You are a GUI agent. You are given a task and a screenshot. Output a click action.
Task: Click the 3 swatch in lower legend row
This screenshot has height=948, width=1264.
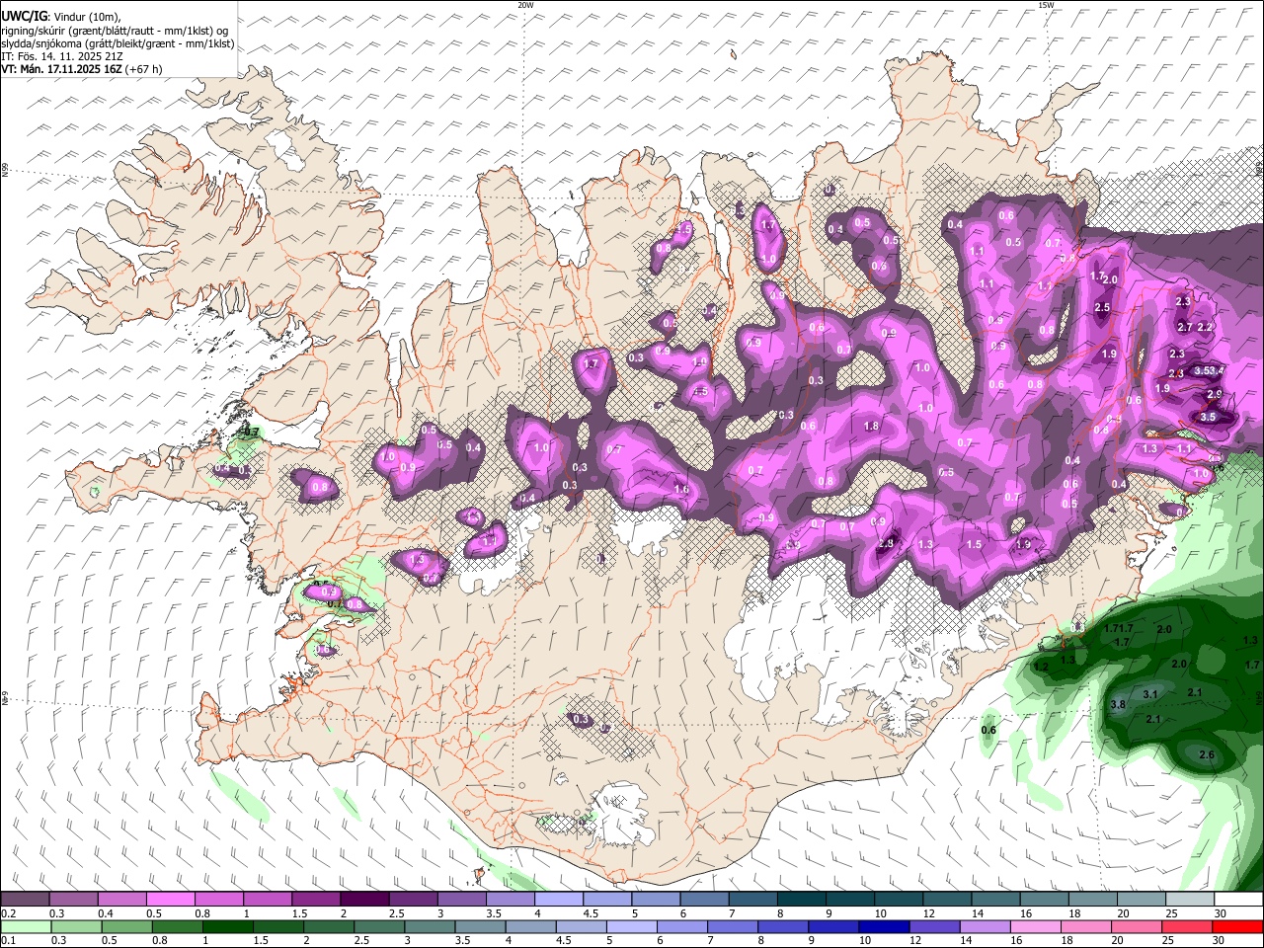pyautogui.click(x=431, y=926)
